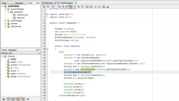Close the Navigator panel
Screen dimensions: 179x101
[39, 50]
